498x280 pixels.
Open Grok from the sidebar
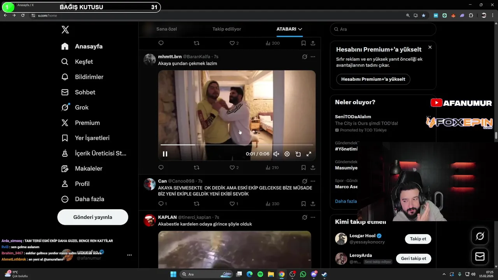click(x=75, y=107)
